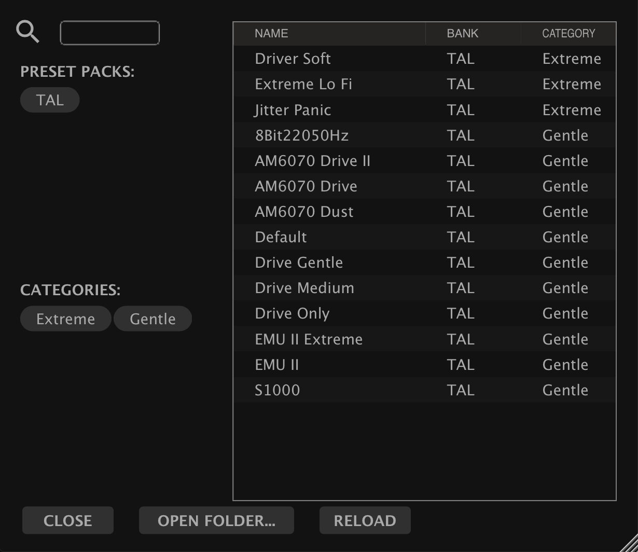Select the Driver Soft preset
638x552 pixels.
[x=293, y=59]
